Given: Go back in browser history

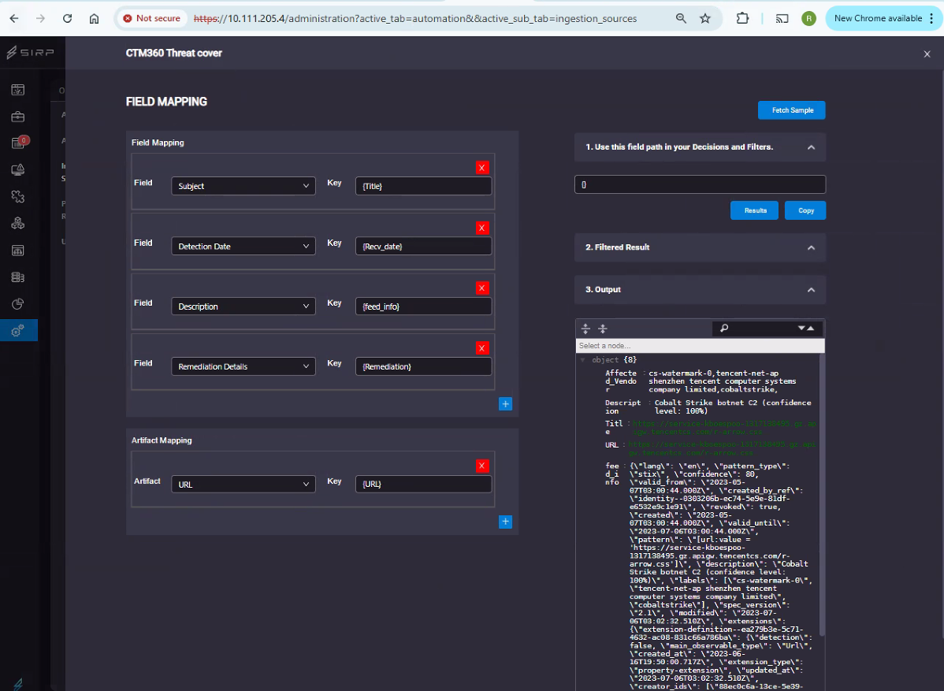Looking at the screenshot, I should point(14,19).
